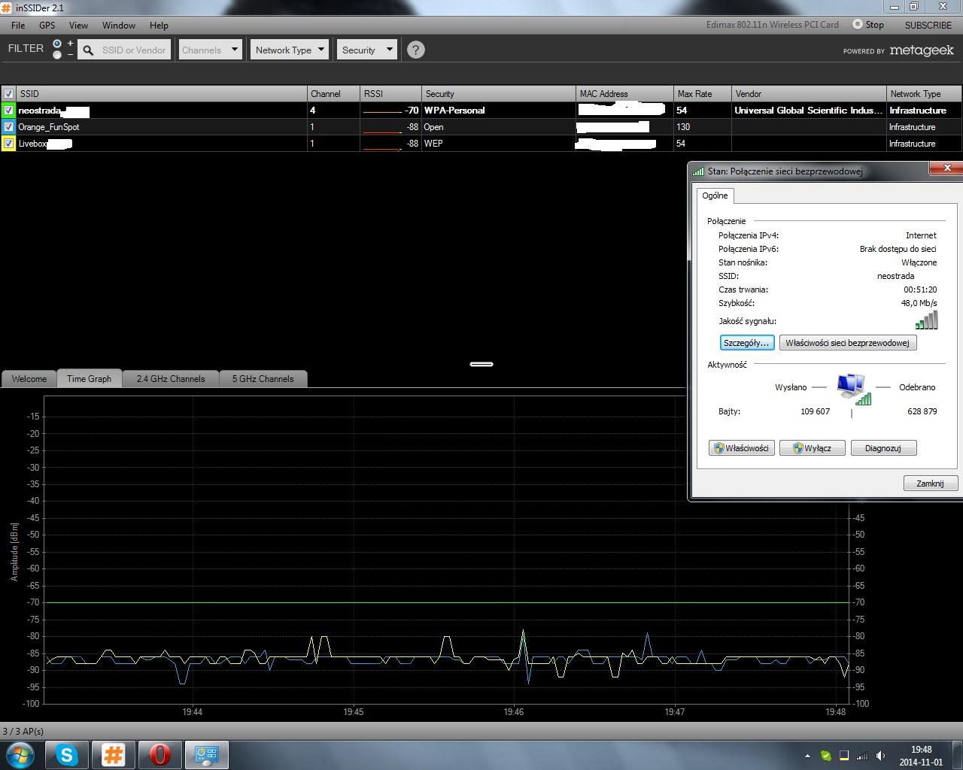Click the 3 / 3 AP(s) status text
The width and height of the screenshot is (963, 770).
[x=23, y=731]
